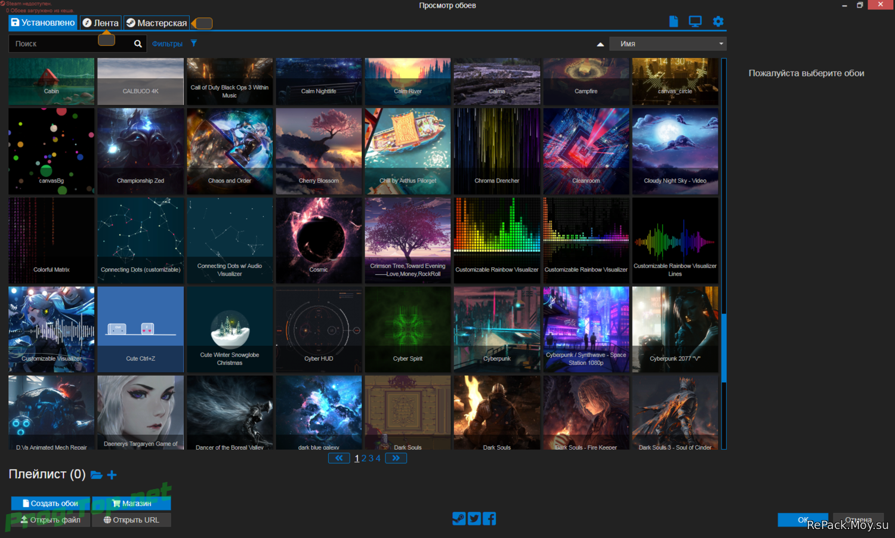This screenshot has height=538, width=895.
Task: Click the Отмена button
Action: (858, 520)
